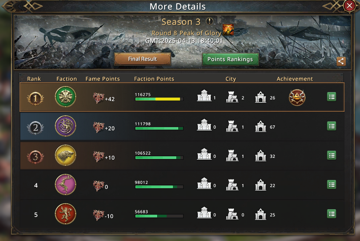Select the red Lannister lion faction emblem

tap(66, 214)
